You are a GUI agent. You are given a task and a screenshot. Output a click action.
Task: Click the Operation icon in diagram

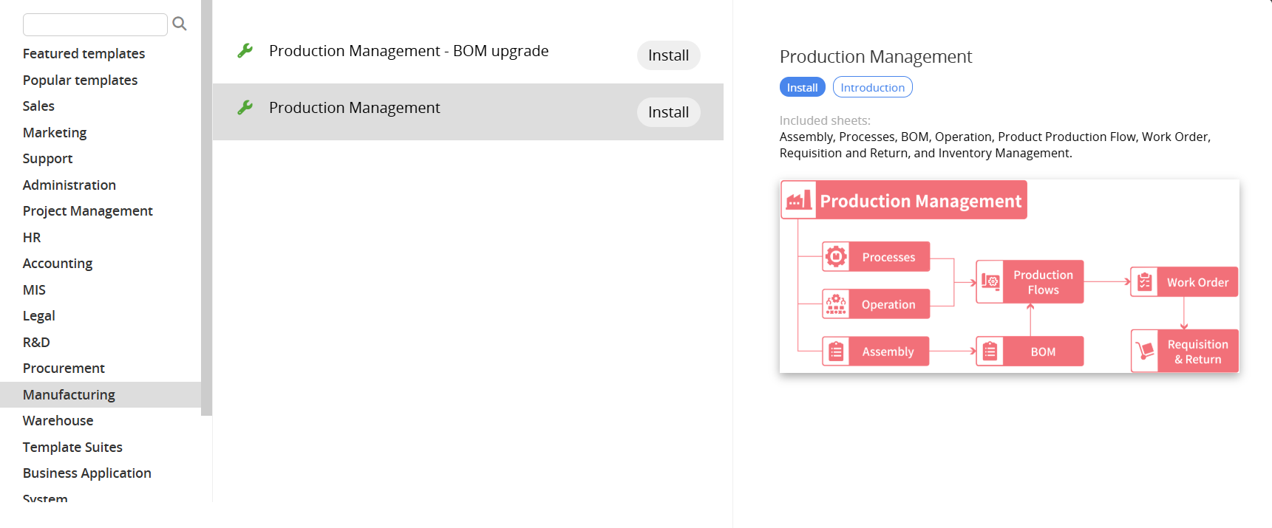(836, 304)
